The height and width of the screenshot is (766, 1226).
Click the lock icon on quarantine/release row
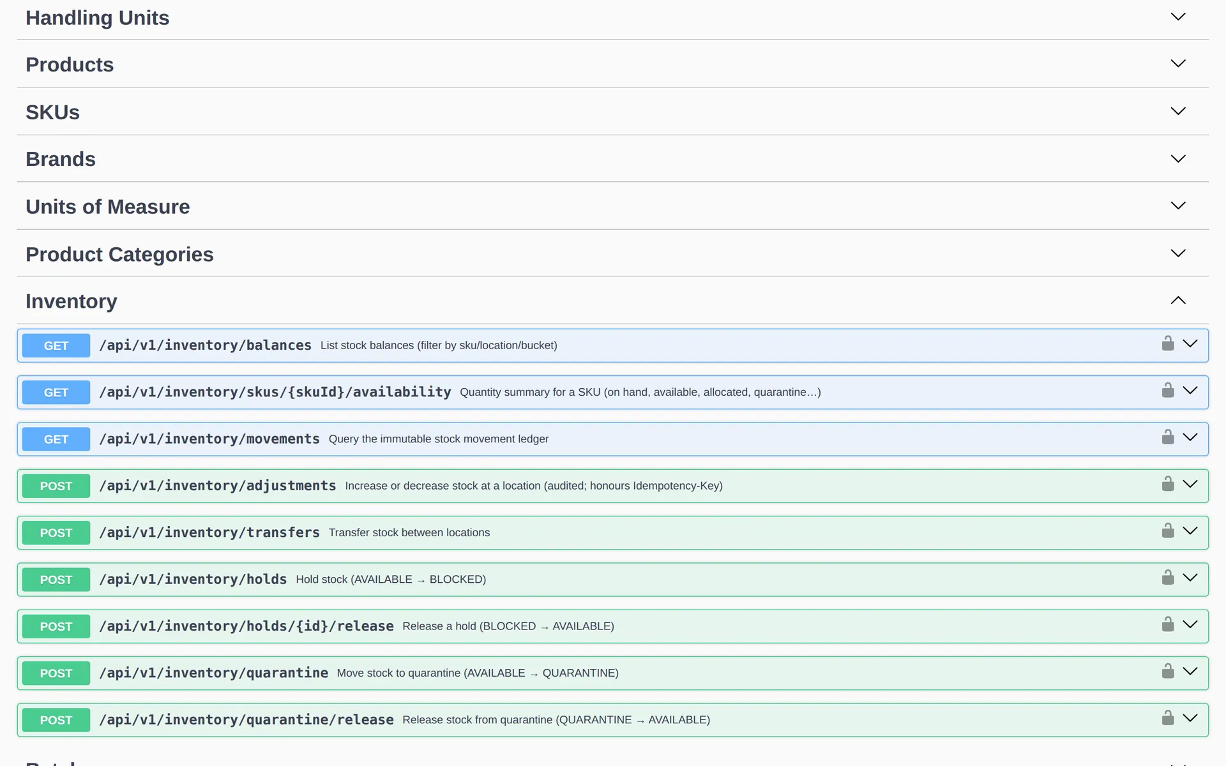[1168, 718]
